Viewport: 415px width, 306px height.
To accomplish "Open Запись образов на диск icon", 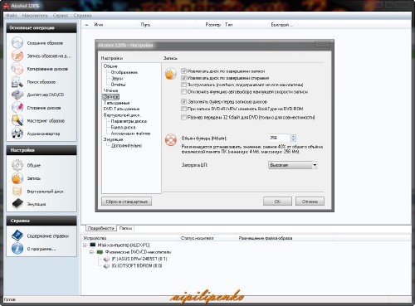I will point(17,56).
